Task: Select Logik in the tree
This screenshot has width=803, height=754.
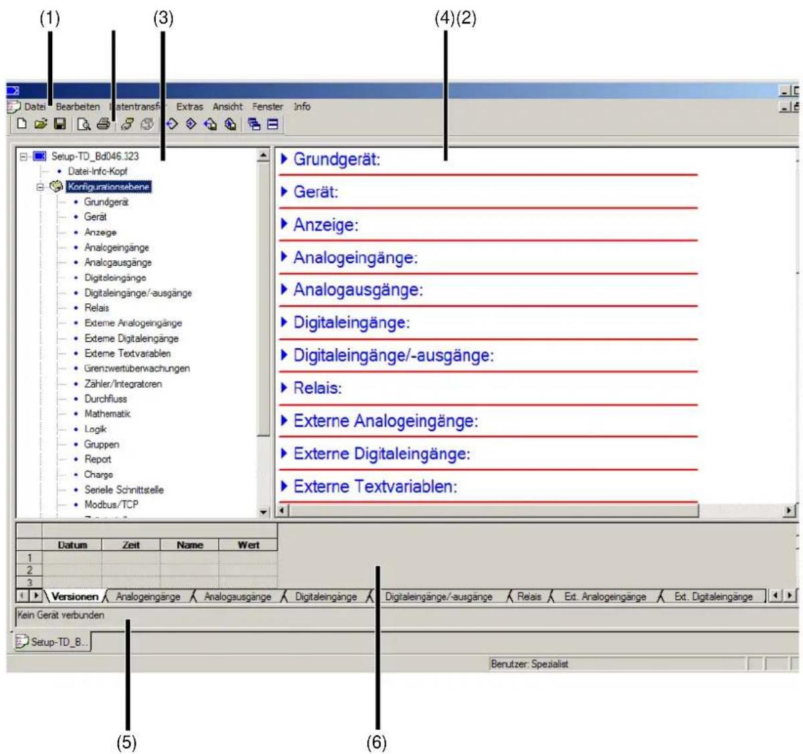Action: (95, 429)
